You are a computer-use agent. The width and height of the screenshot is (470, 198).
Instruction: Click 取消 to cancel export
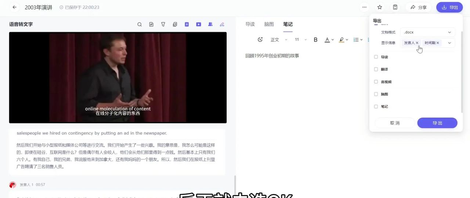coord(395,123)
